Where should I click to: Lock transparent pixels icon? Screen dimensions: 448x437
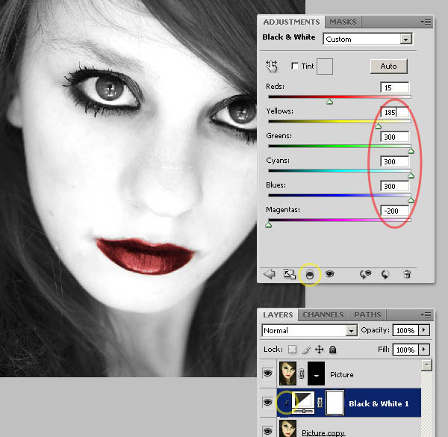click(x=292, y=350)
